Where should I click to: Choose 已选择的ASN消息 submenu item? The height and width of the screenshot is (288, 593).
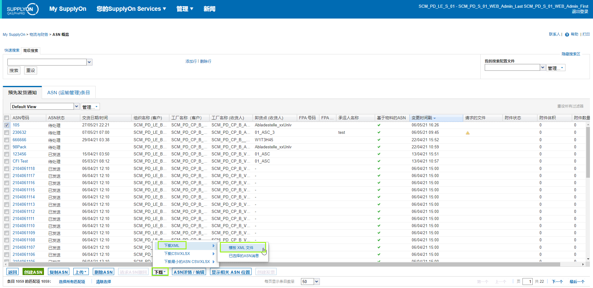tap(244, 256)
